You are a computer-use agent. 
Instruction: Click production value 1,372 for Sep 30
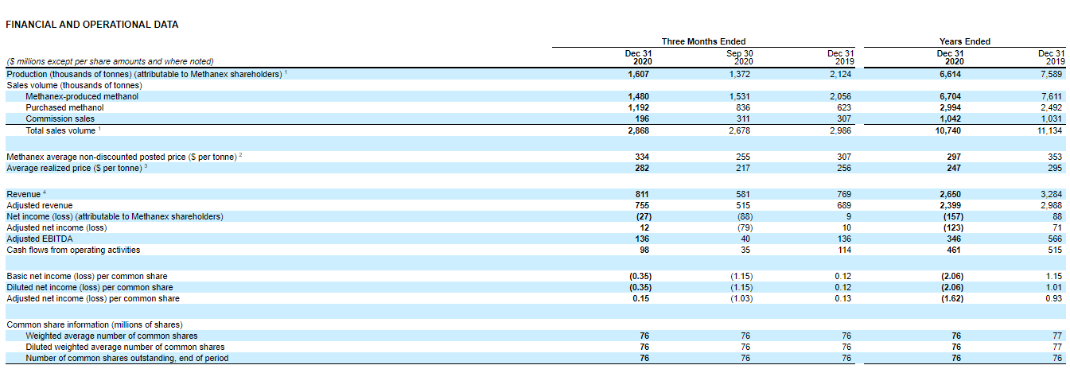coord(739,74)
